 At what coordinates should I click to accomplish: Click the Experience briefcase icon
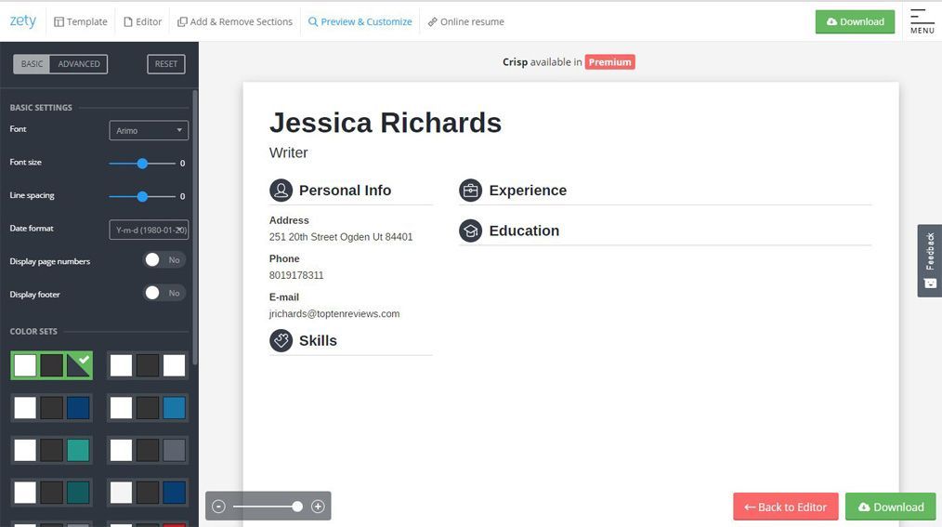(x=470, y=190)
